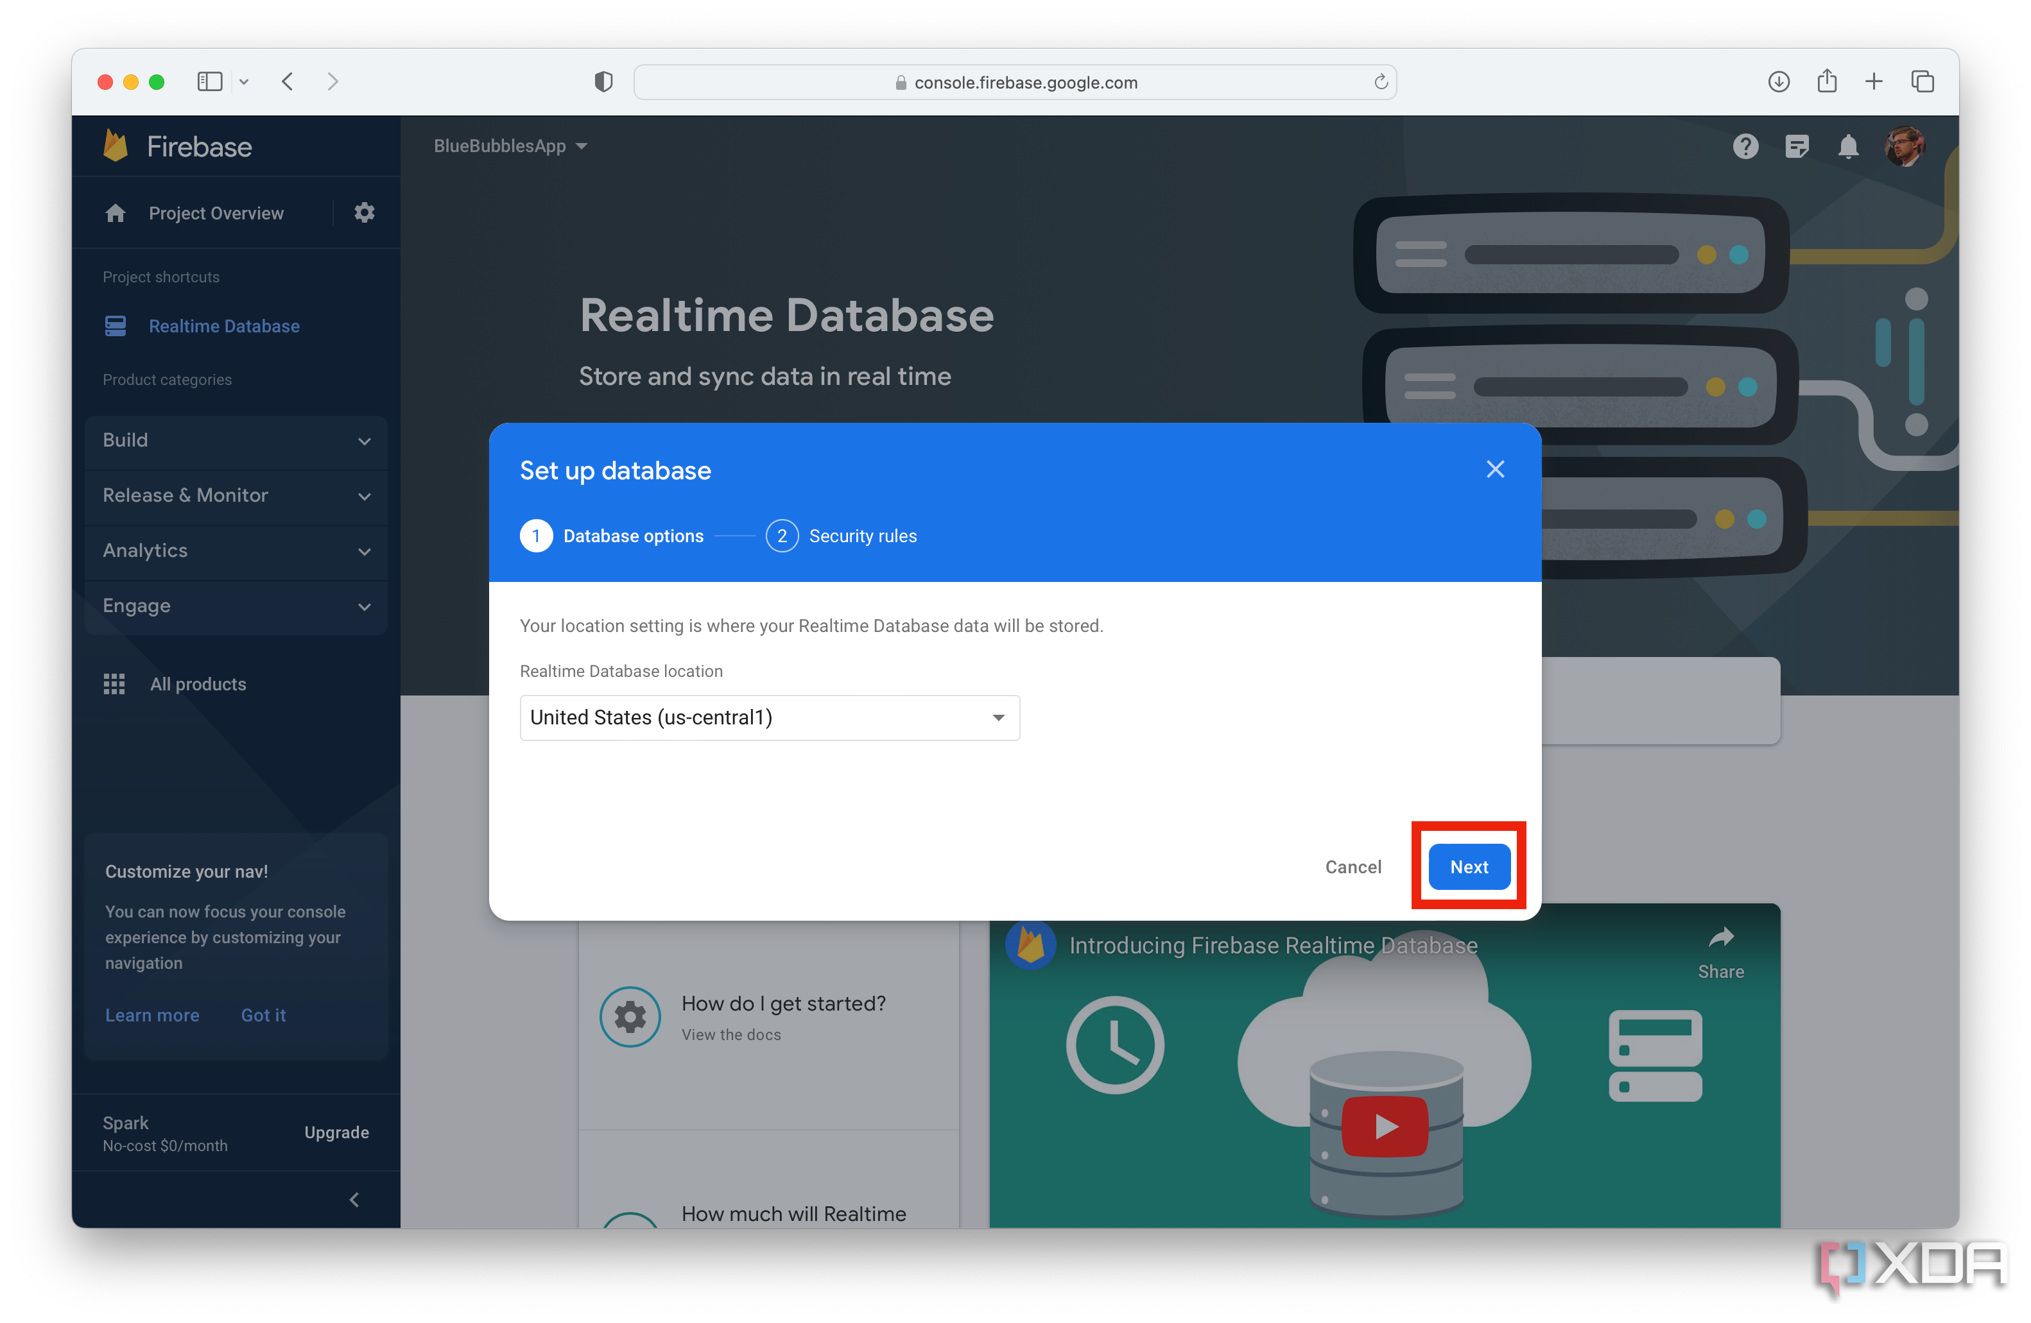Image resolution: width=2031 pixels, height=1323 pixels.
Task: Click Safari sidebar toggle icon
Action: (x=209, y=82)
